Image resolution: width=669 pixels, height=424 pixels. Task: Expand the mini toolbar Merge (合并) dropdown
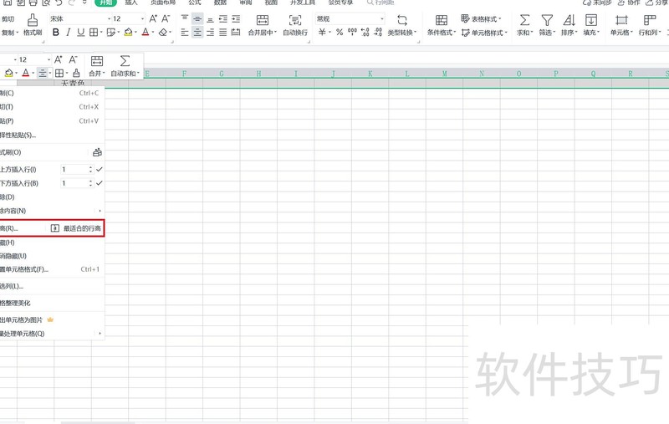[x=103, y=74]
